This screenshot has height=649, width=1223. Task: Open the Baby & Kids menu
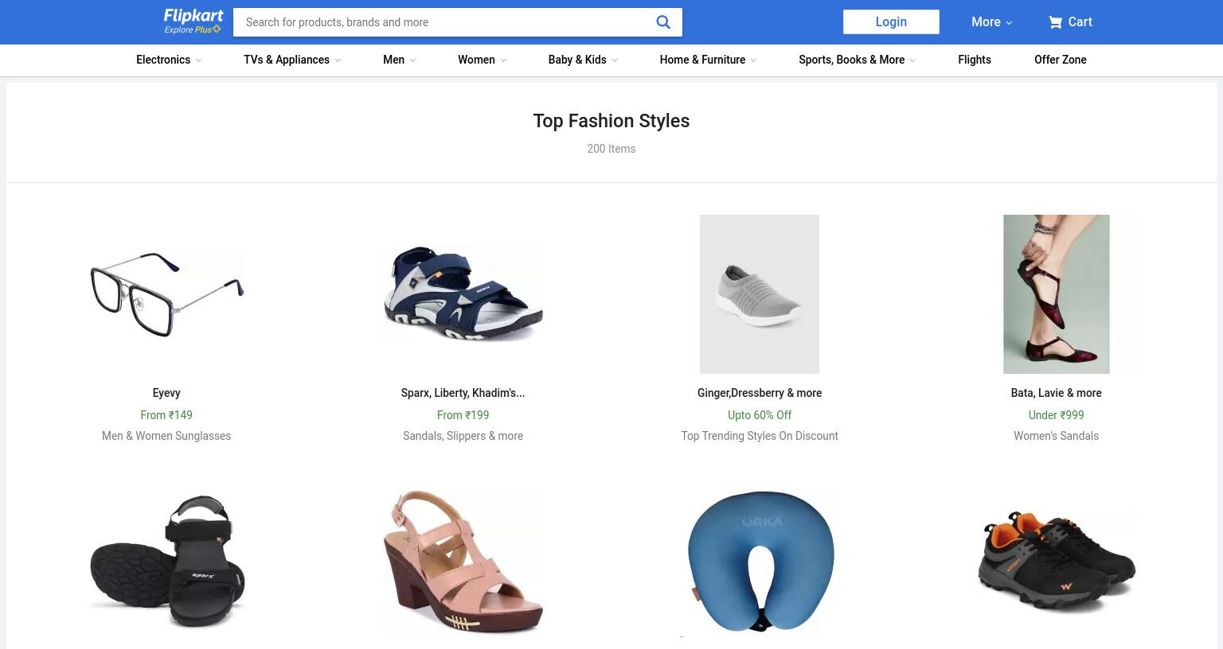point(577,60)
